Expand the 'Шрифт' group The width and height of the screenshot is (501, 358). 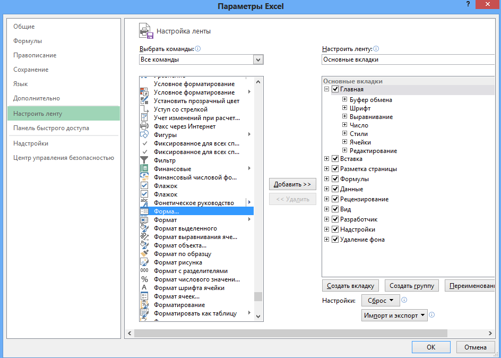[344, 108]
